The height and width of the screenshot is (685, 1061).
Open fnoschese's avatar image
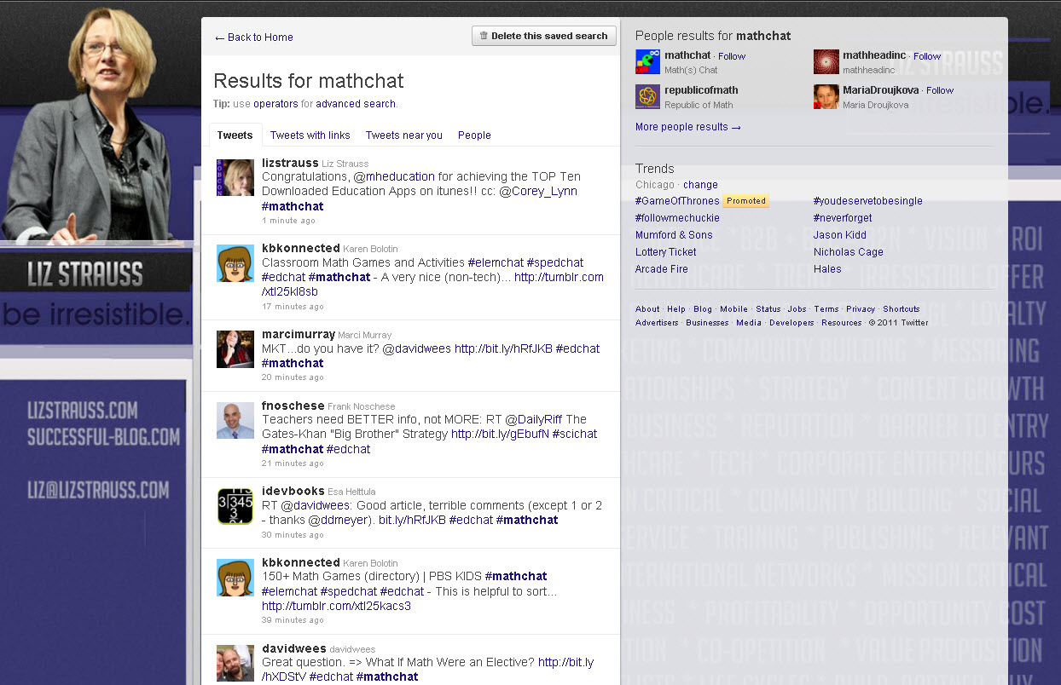coord(235,421)
